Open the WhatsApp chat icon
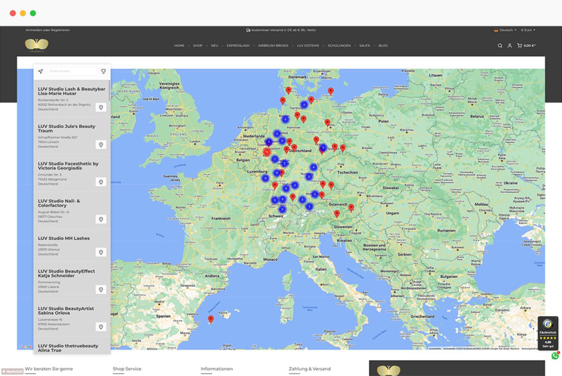This screenshot has height=376, width=562. [555, 356]
